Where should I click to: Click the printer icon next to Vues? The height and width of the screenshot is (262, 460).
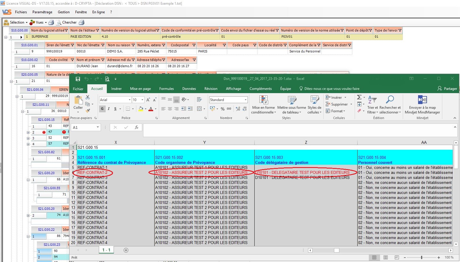pyautogui.click(x=51, y=22)
